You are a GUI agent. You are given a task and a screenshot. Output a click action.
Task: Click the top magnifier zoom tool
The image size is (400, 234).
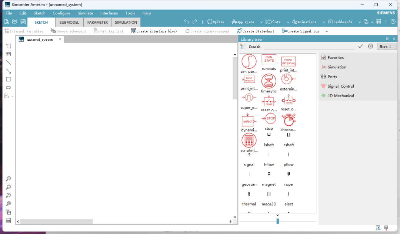(x=9, y=179)
